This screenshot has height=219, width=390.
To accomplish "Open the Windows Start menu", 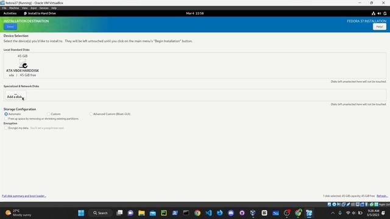I will [81, 213].
